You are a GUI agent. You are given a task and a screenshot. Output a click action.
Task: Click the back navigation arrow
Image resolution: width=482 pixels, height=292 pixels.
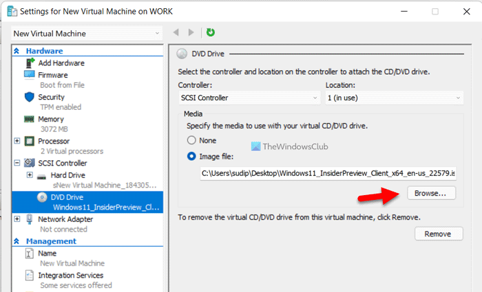tap(176, 32)
